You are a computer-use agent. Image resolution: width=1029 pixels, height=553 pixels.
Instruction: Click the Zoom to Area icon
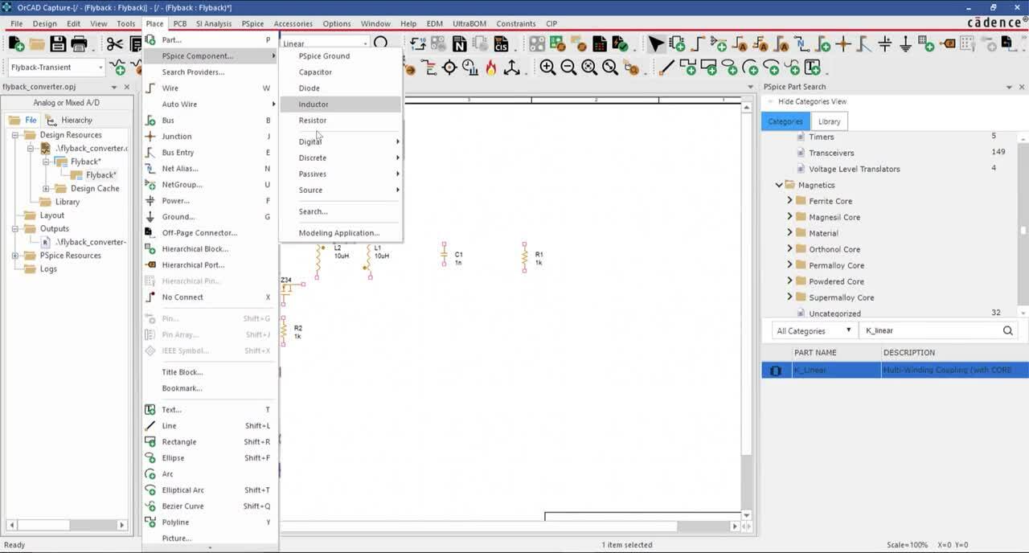click(589, 68)
